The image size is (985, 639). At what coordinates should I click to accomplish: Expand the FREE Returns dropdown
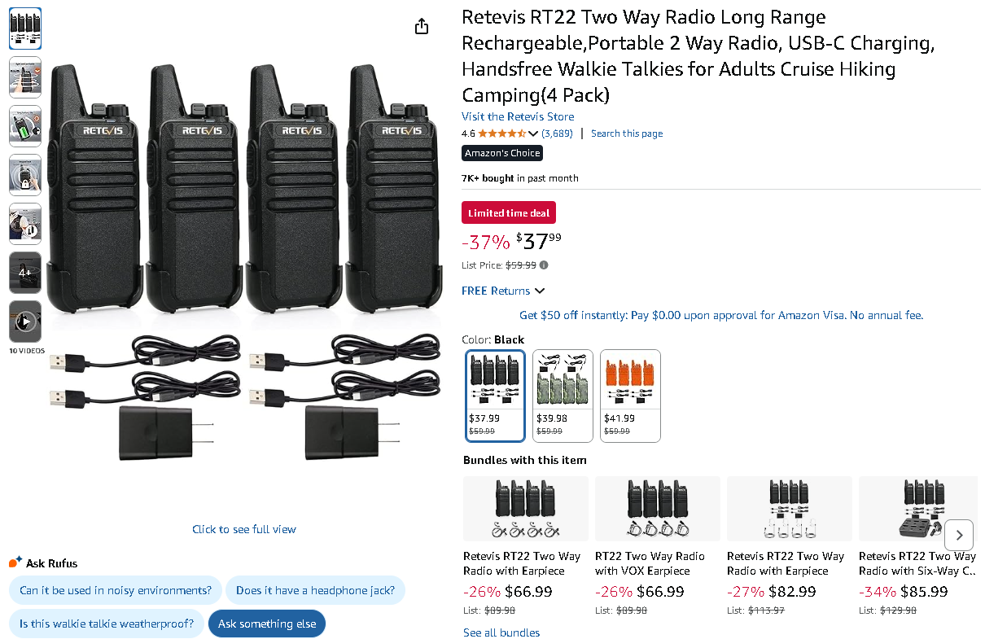click(x=503, y=291)
